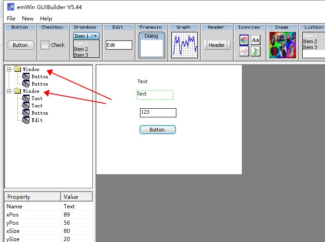Select the Edit widget from the palette
Screen dimensions: 325x242
(119, 42)
